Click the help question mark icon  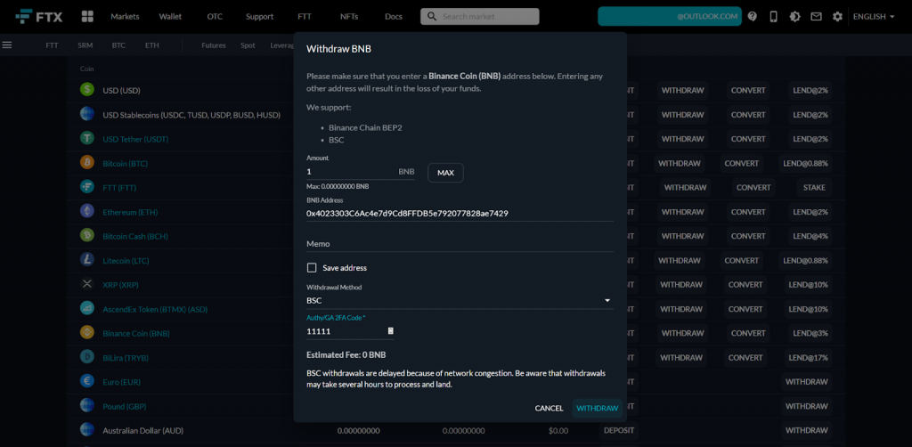tap(752, 16)
